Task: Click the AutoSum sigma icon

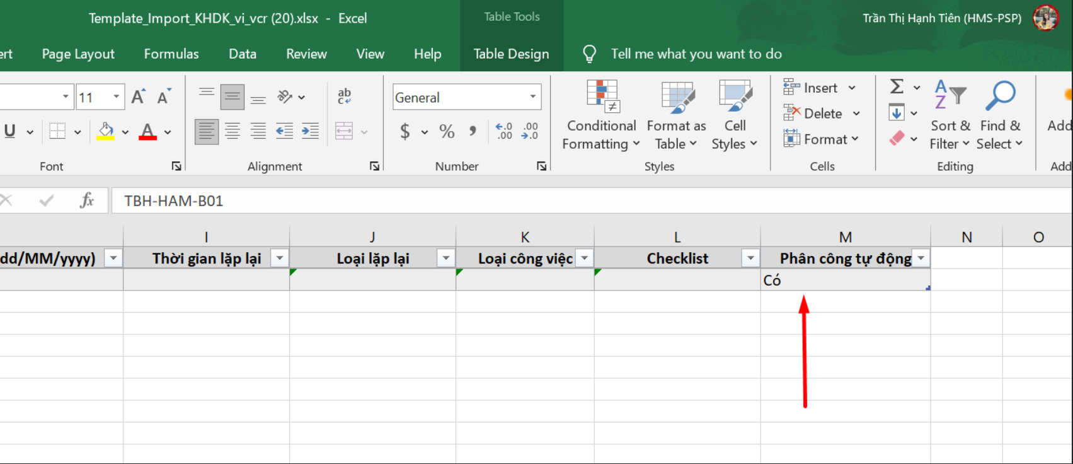Action: point(897,86)
